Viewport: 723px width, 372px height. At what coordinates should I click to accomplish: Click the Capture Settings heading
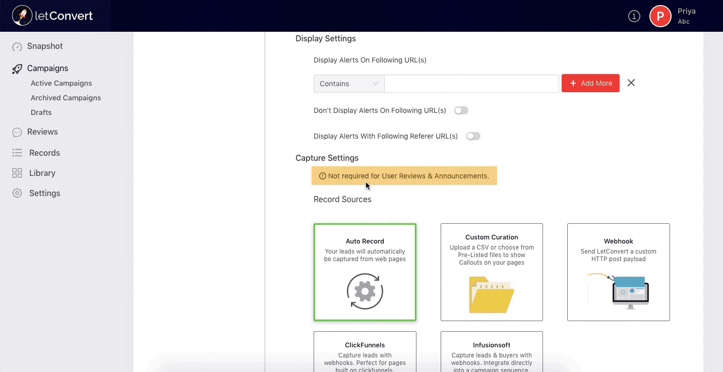point(327,158)
